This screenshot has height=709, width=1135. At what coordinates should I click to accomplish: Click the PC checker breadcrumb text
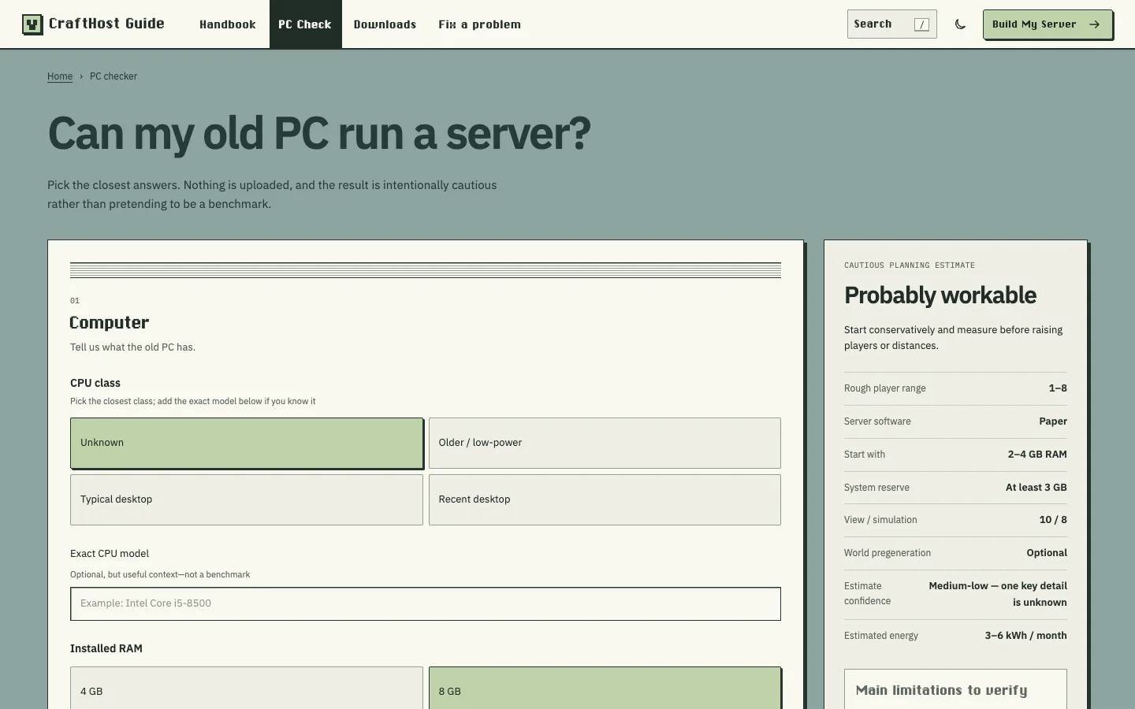(113, 76)
